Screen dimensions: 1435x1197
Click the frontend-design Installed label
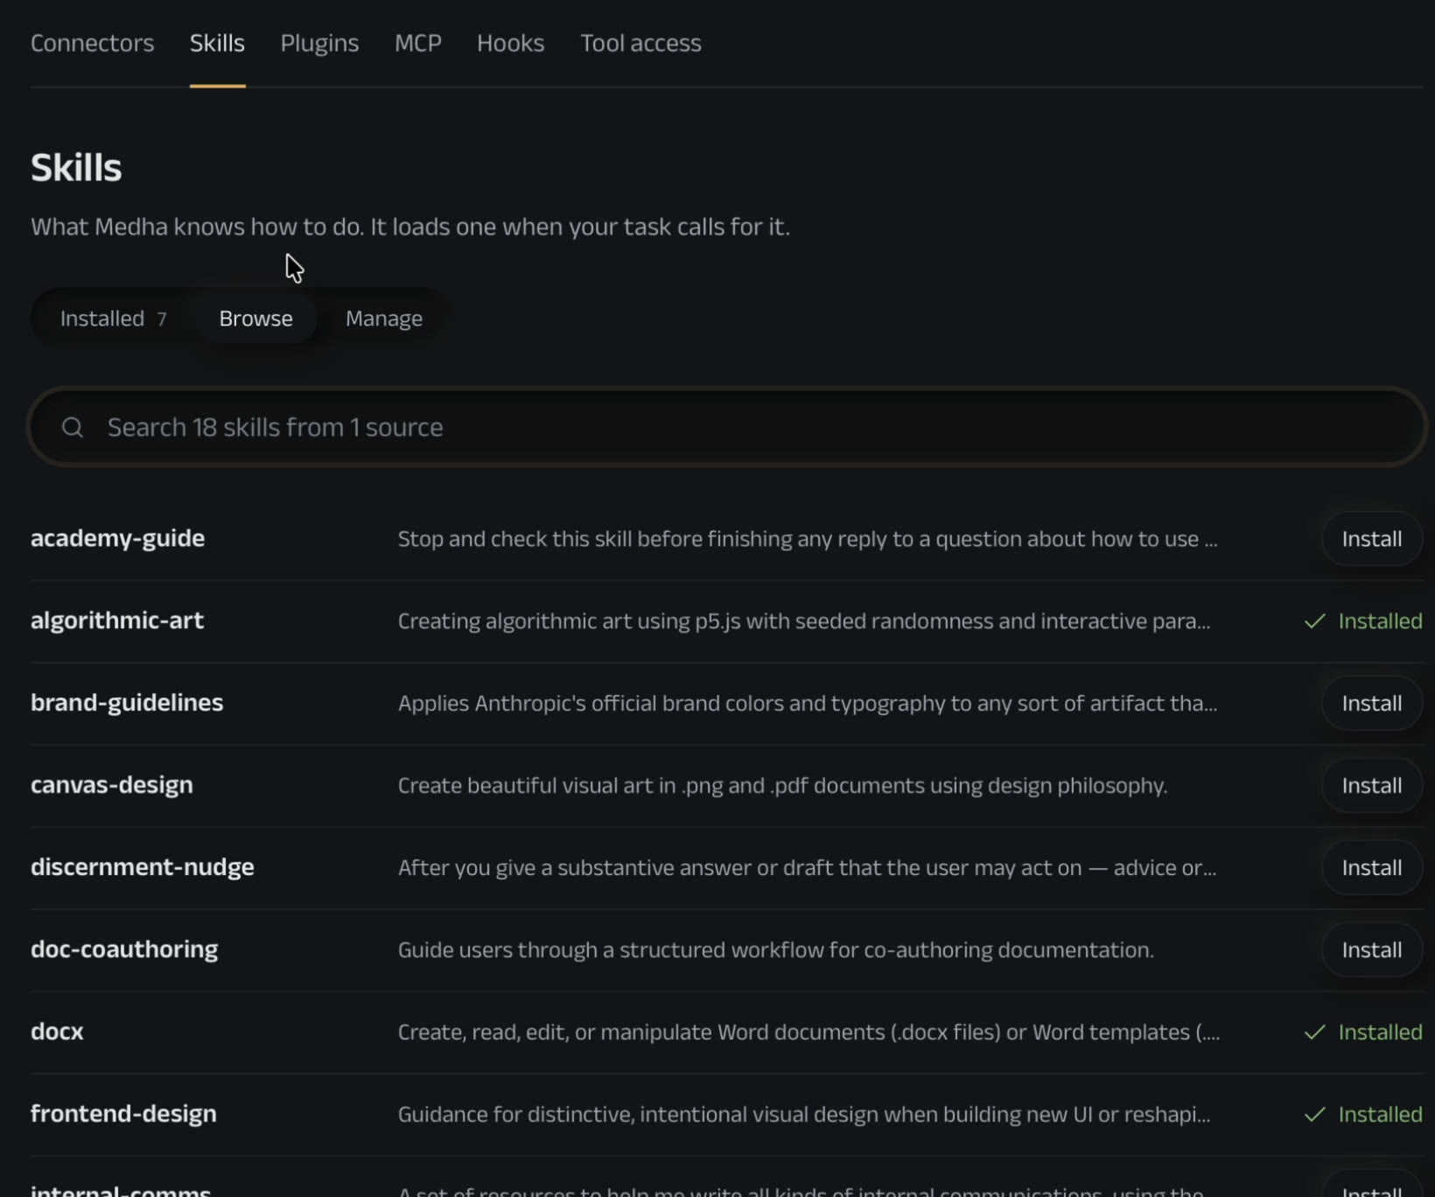point(1380,1115)
